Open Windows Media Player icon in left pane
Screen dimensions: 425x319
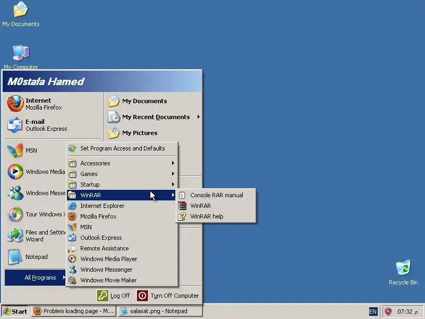coord(15,171)
